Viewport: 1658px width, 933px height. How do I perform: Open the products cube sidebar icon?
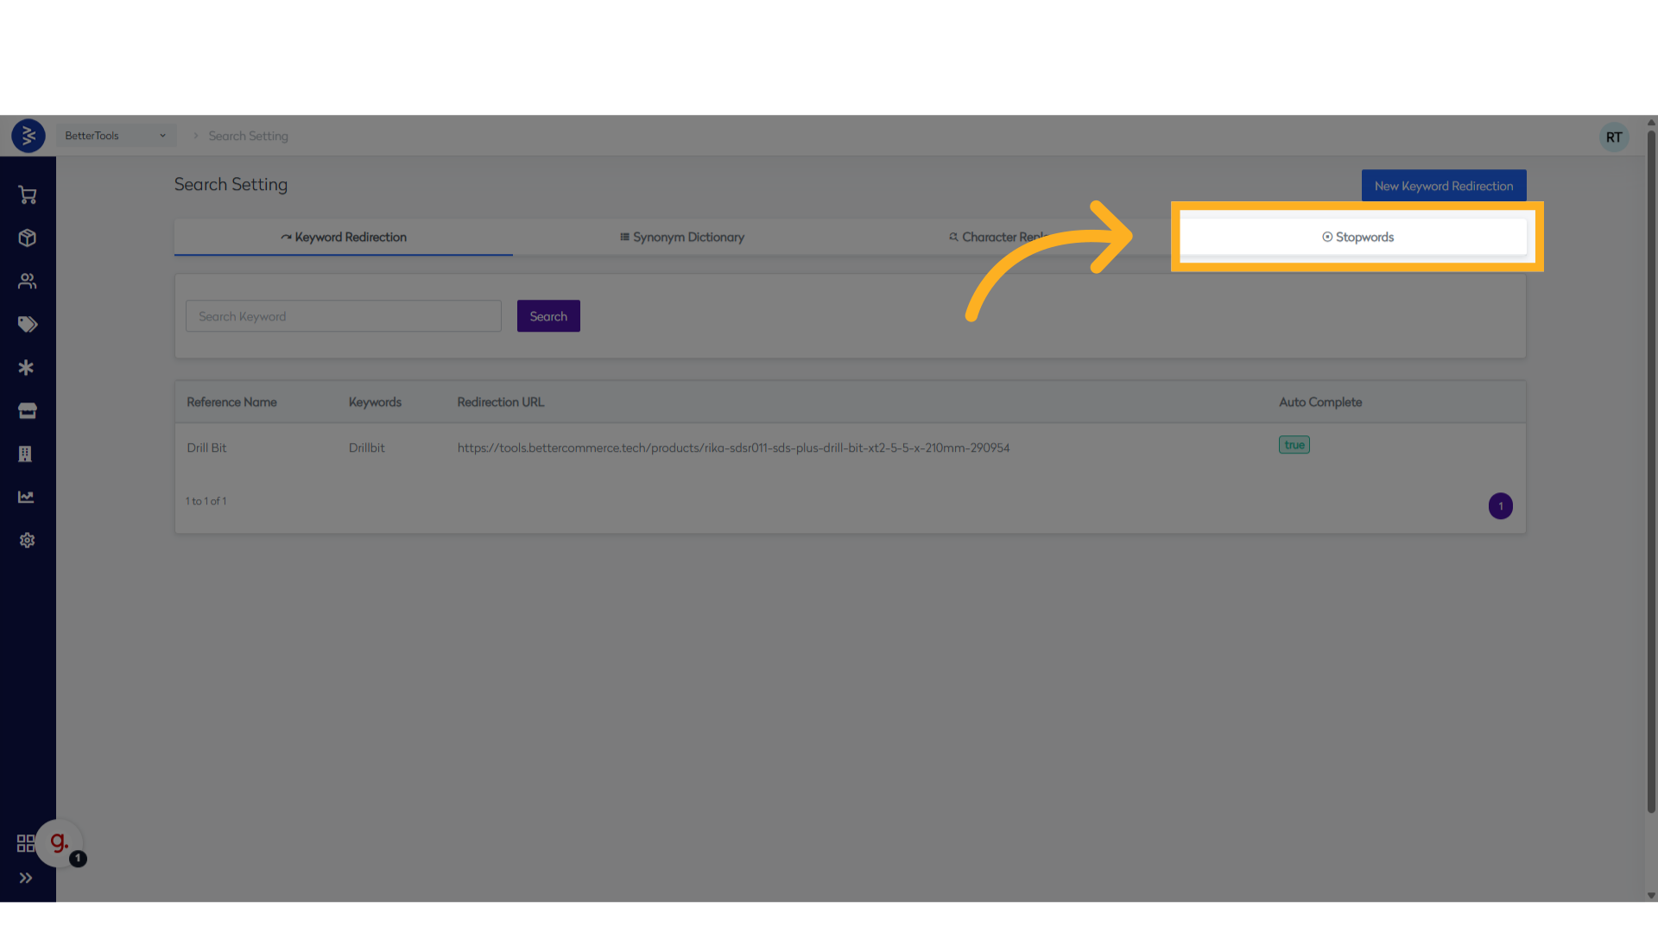pos(28,238)
